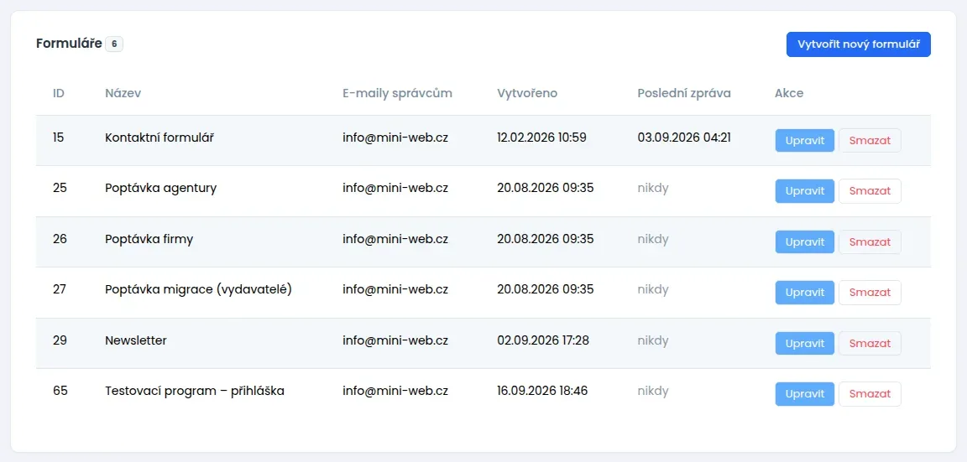Click ID cell 29
This screenshot has width=967, height=462.
click(60, 340)
